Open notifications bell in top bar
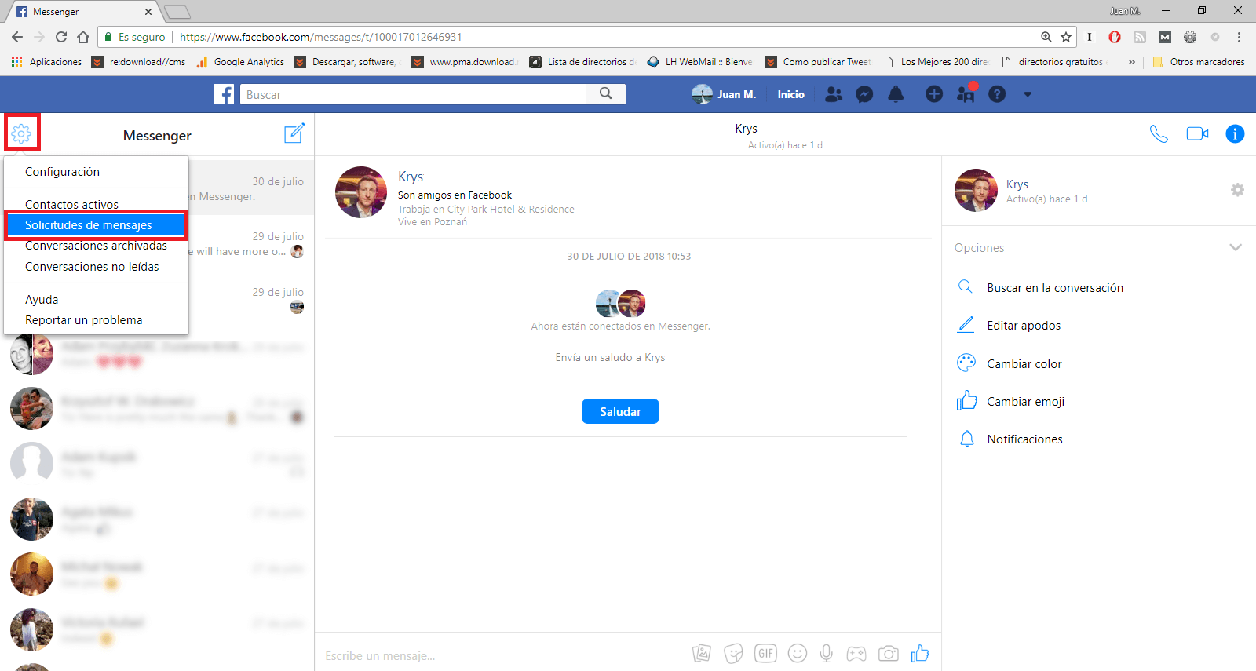Viewport: 1256px width, 671px height. [895, 94]
